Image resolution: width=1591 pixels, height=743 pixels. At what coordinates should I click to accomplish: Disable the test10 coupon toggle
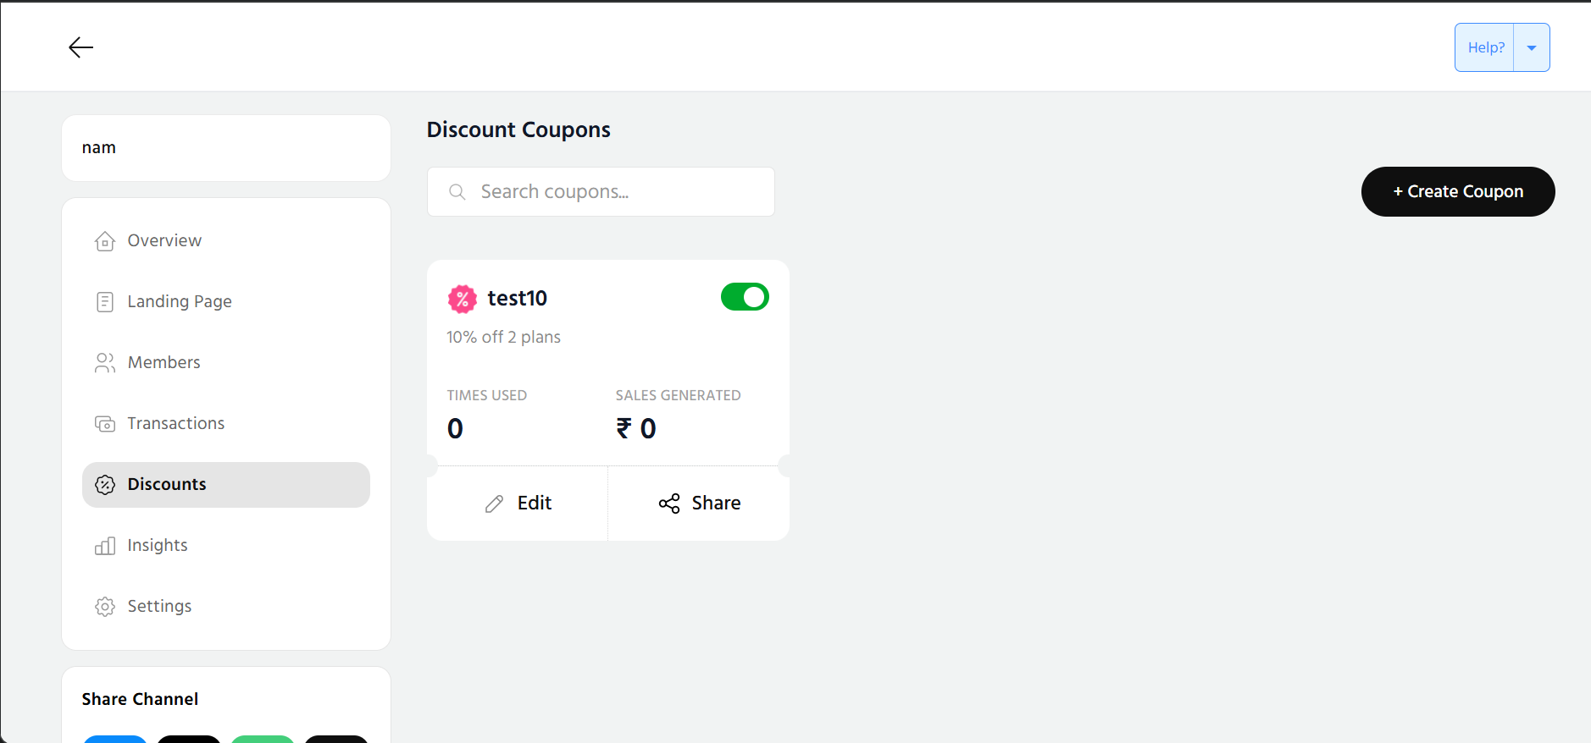click(745, 297)
